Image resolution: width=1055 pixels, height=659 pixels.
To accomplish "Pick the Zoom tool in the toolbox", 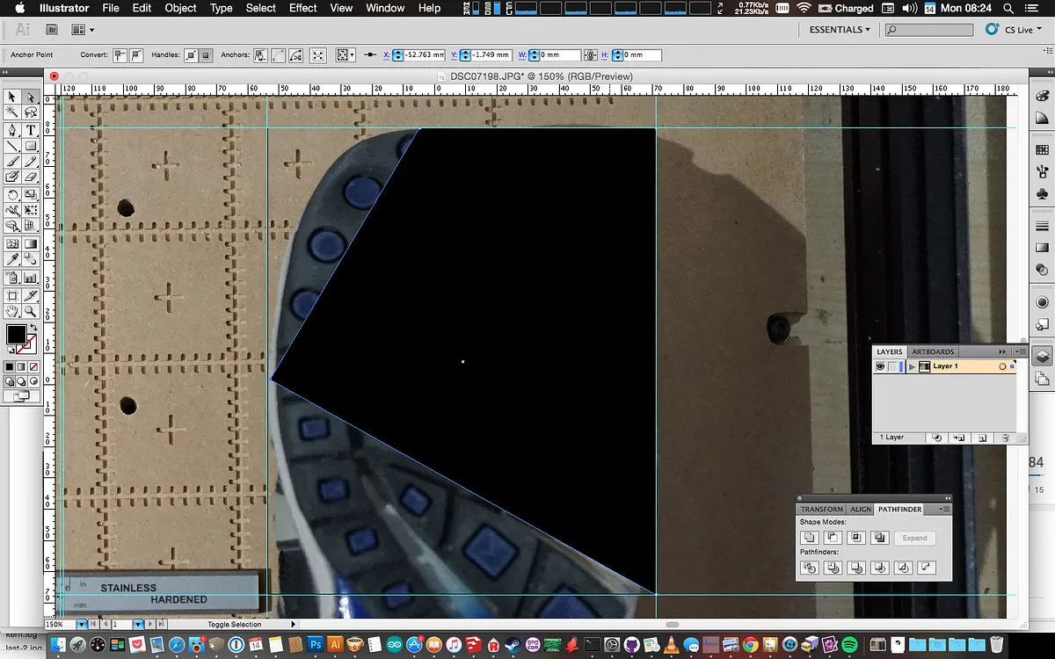I will coord(31,311).
